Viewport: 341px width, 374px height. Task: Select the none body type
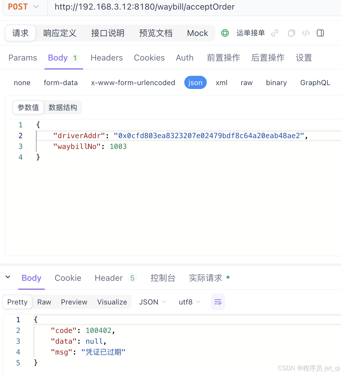point(22,83)
